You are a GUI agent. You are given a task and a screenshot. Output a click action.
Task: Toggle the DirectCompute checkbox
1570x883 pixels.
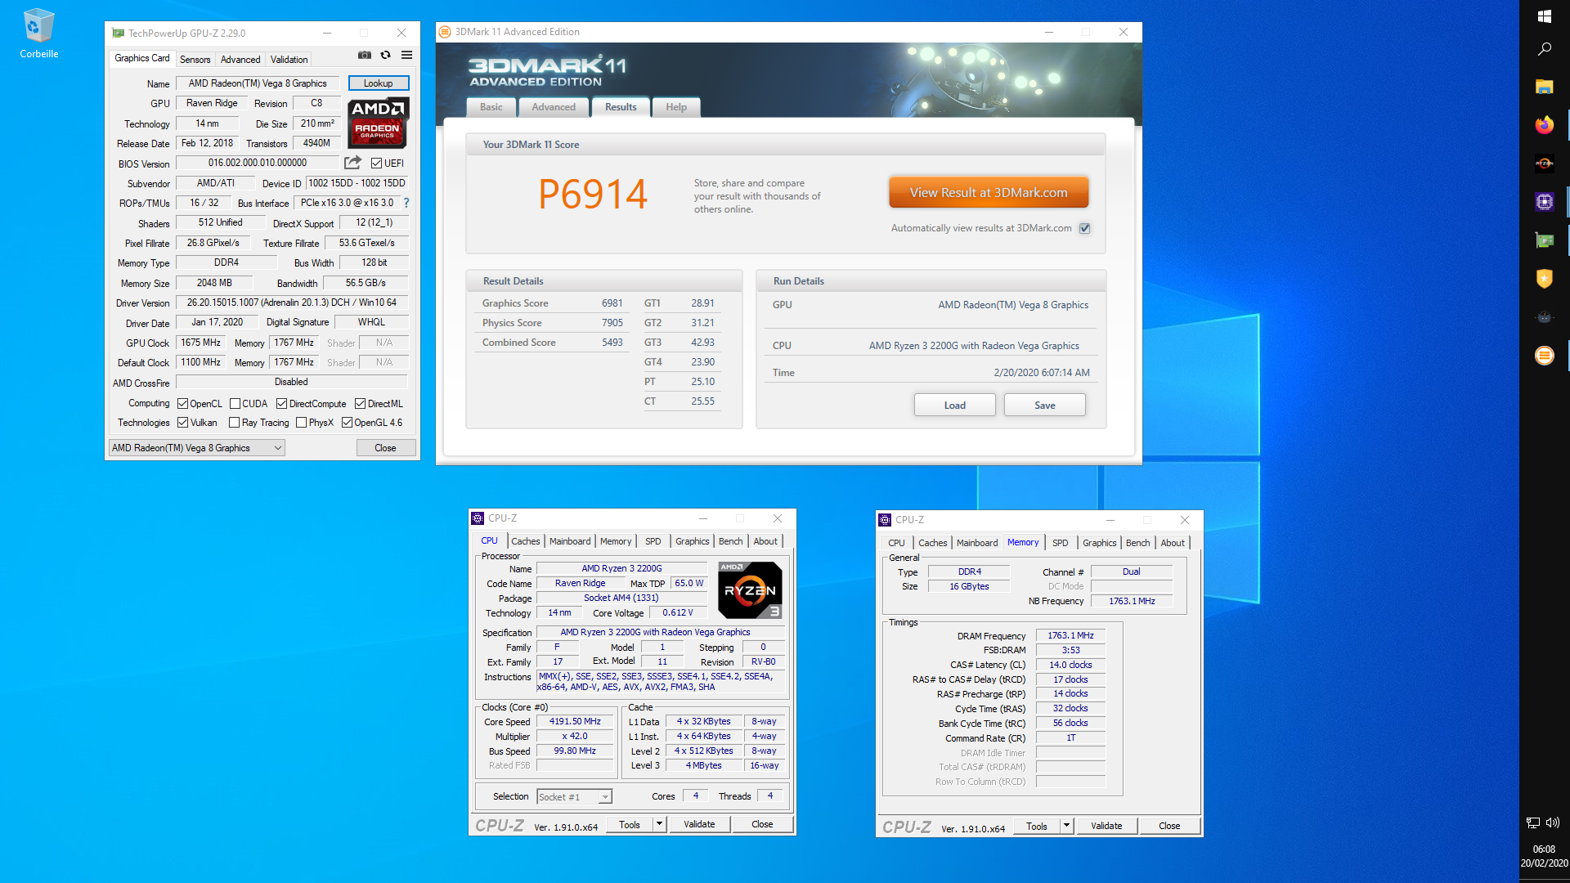[281, 404]
